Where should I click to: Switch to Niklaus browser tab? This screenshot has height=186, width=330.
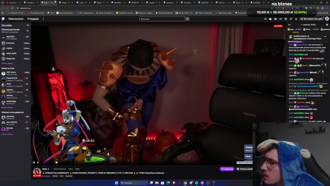tap(101, 3)
